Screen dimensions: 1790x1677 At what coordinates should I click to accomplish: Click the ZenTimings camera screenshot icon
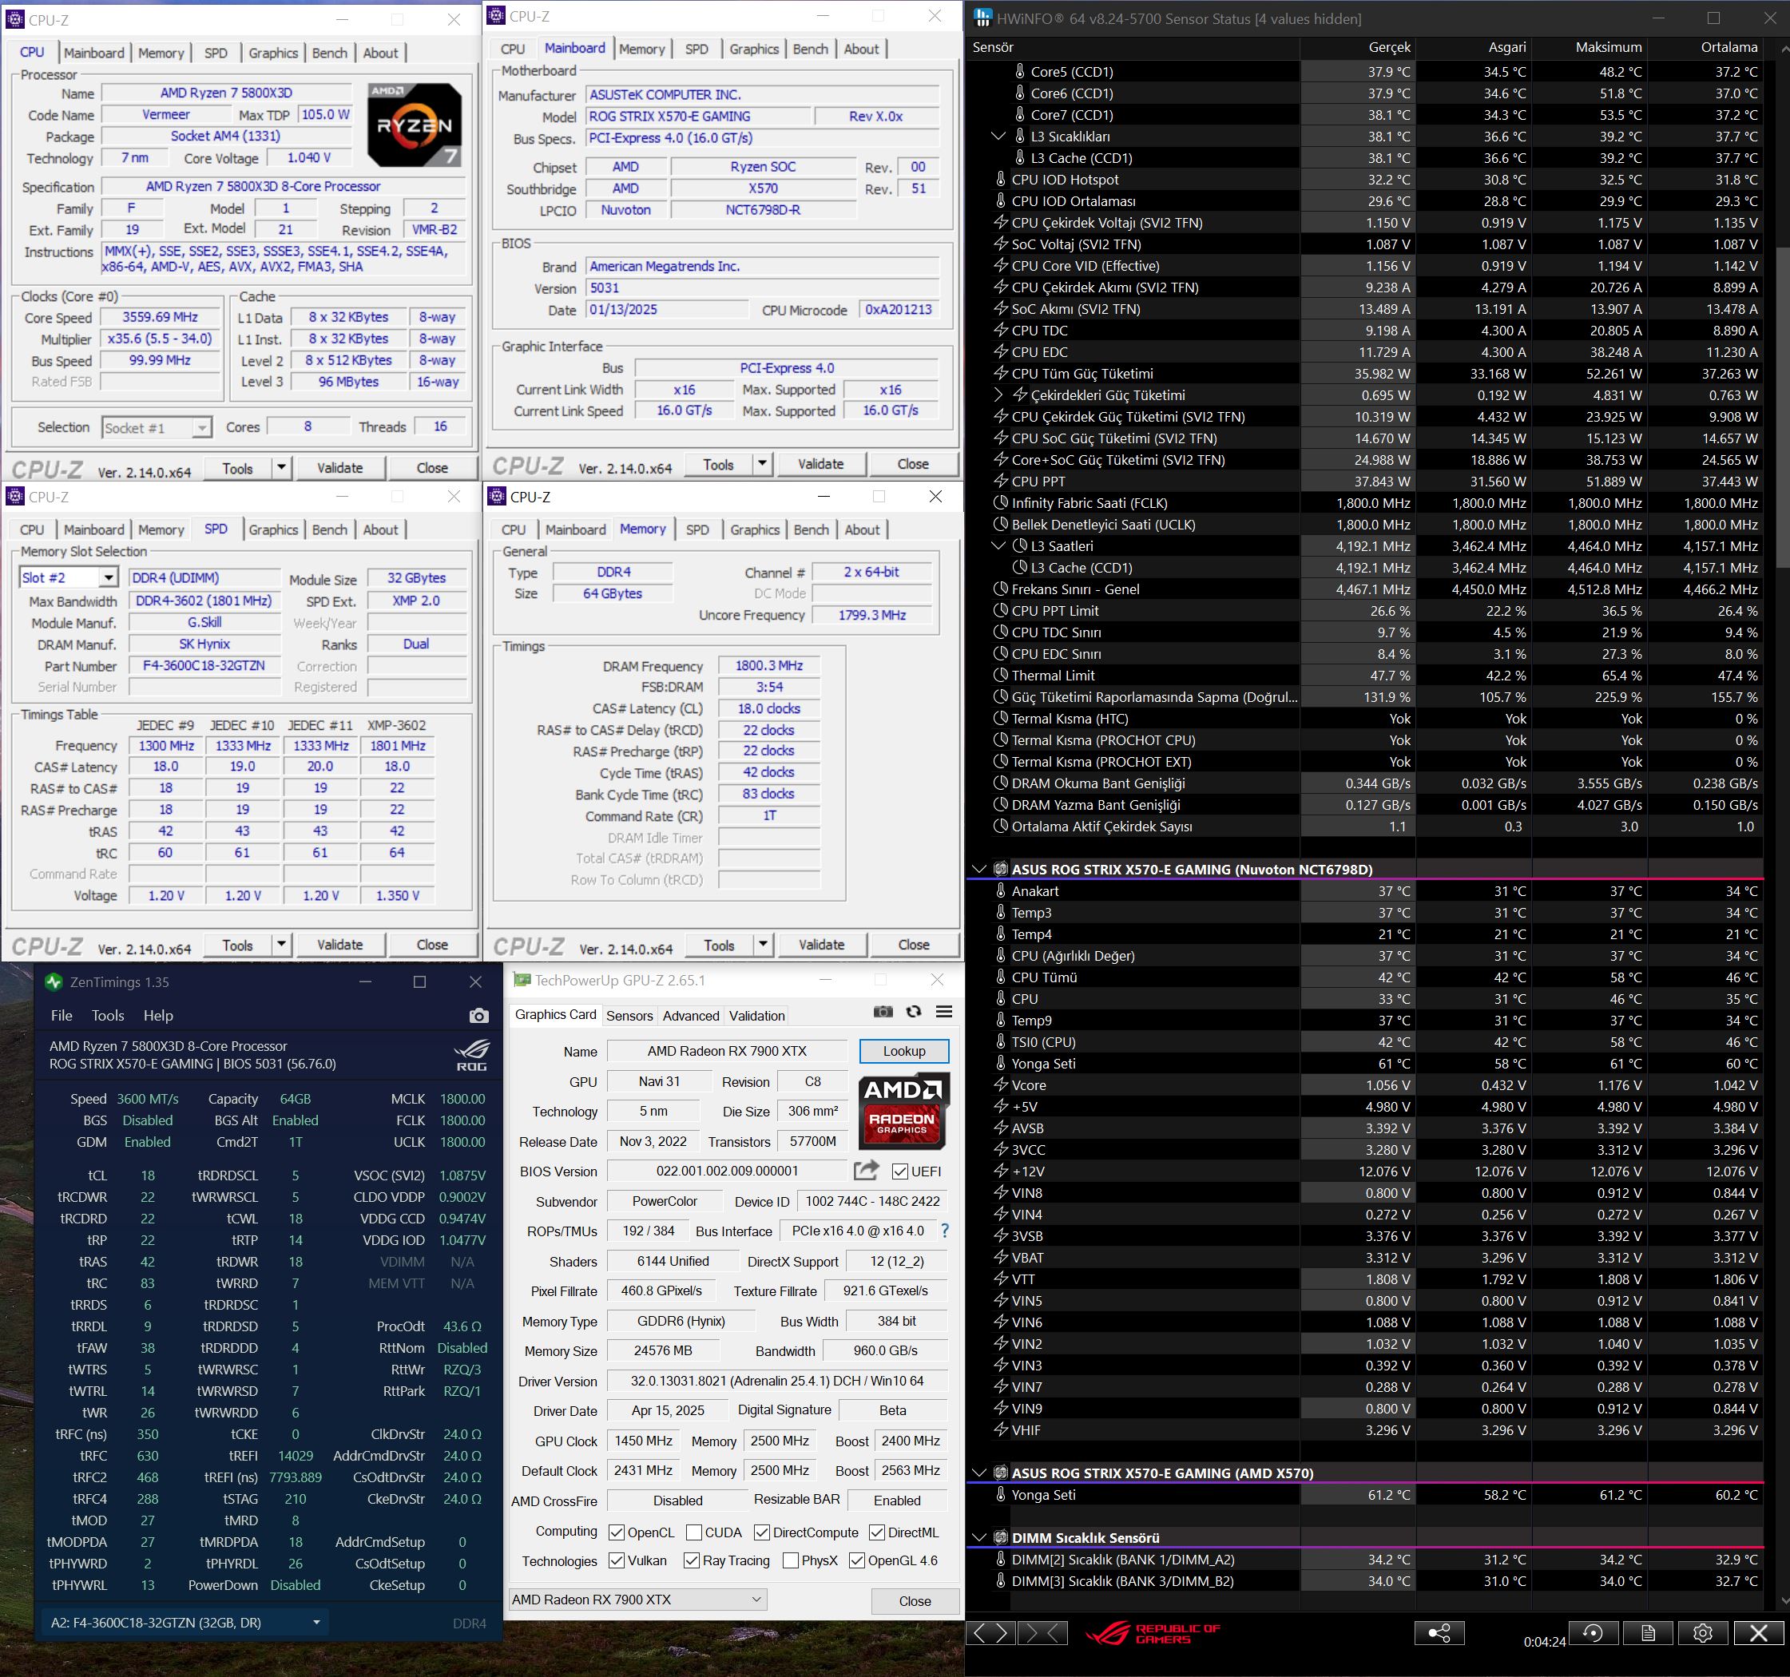pos(478,1015)
